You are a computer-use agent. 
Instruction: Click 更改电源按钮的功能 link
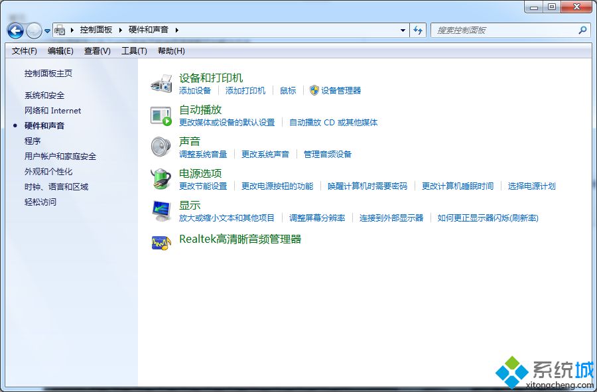tap(277, 186)
